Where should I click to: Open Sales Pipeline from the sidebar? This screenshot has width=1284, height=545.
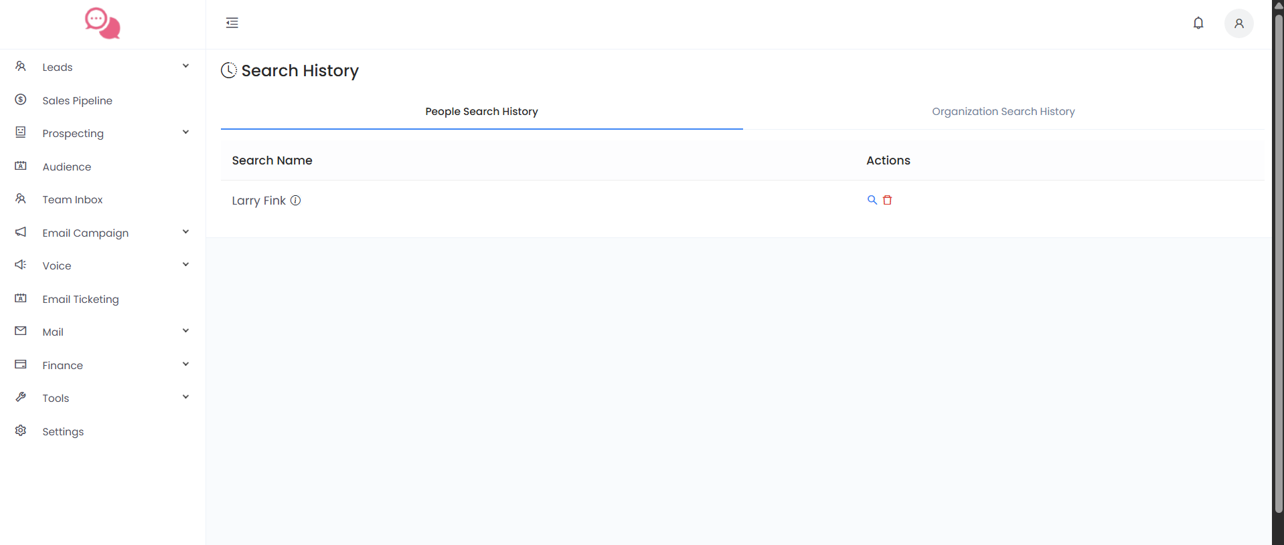[x=77, y=100]
